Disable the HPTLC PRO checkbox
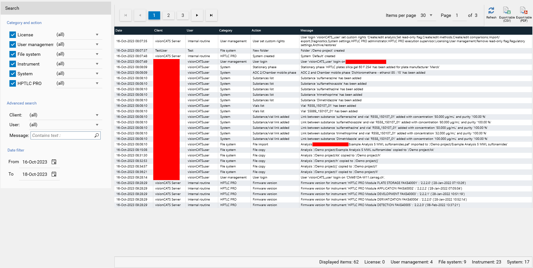Screen dimensions: 533x268 click(13, 83)
